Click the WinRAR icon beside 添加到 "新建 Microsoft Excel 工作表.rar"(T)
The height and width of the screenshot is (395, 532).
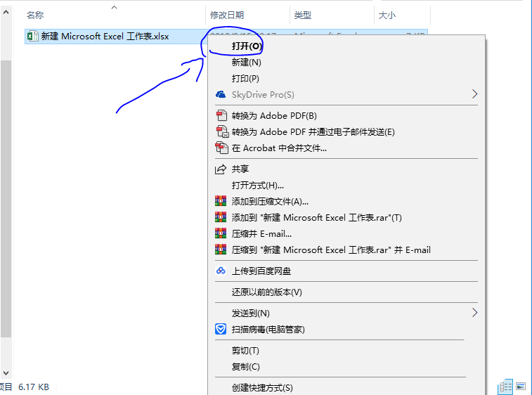point(221,217)
